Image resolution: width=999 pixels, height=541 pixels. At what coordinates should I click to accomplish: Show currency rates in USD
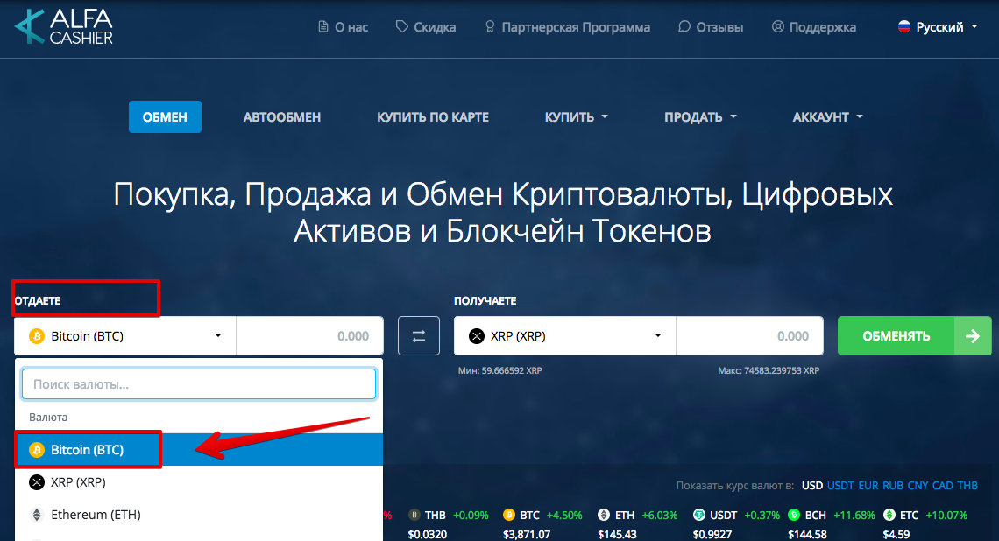tap(812, 486)
